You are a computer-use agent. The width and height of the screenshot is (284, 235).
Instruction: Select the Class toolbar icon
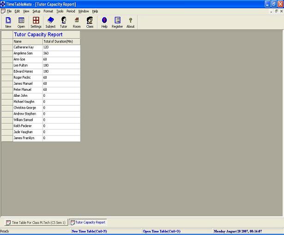[90, 22]
